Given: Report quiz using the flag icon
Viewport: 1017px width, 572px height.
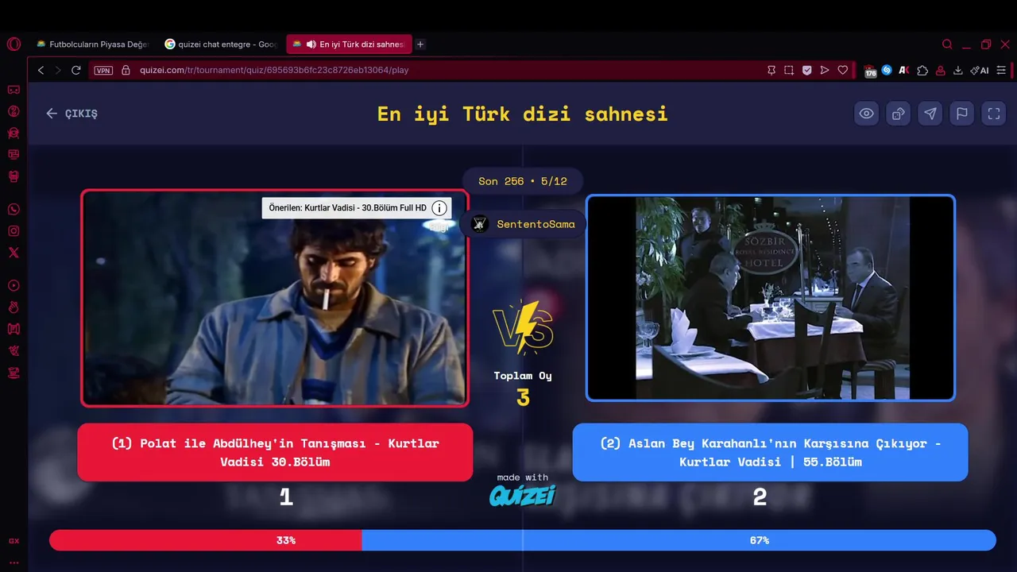Looking at the screenshot, I should (x=962, y=114).
